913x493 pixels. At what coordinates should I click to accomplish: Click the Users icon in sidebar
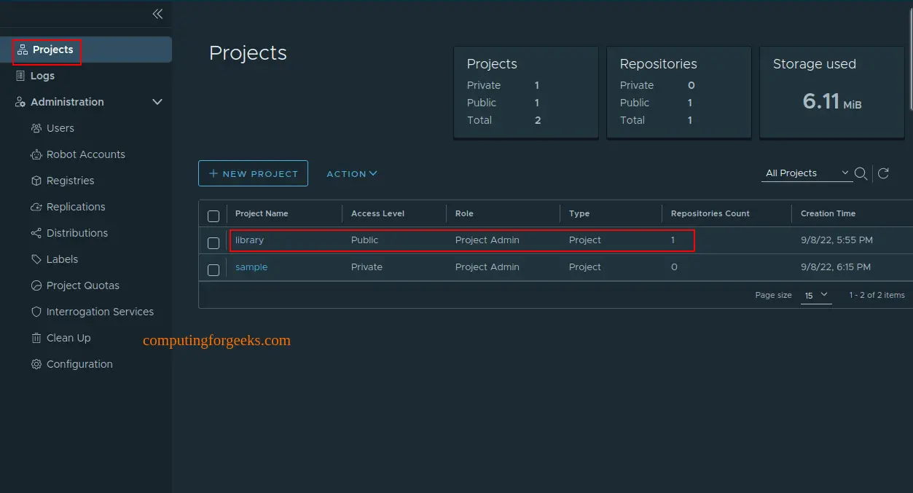pyautogui.click(x=36, y=128)
